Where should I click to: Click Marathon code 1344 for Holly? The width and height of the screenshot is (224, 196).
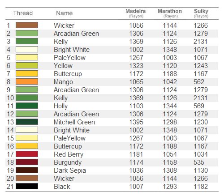click(170, 106)
